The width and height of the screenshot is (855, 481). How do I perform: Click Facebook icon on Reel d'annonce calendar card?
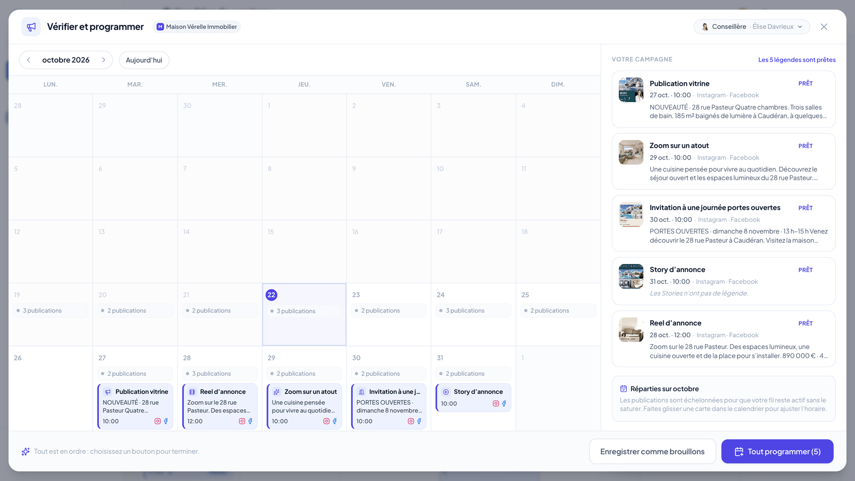[250, 421]
